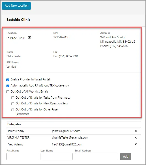Uncheck Enable Provider Initiated Portal
This screenshot has height=165, width=146.
tap(8, 80)
